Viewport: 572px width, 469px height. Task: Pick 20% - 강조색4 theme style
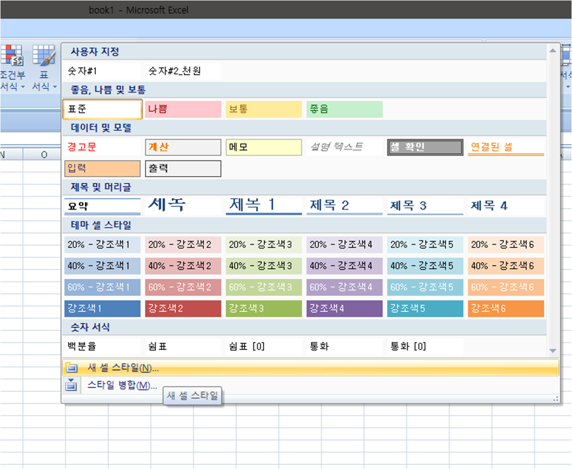pyautogui.click(x=344, y=244)
